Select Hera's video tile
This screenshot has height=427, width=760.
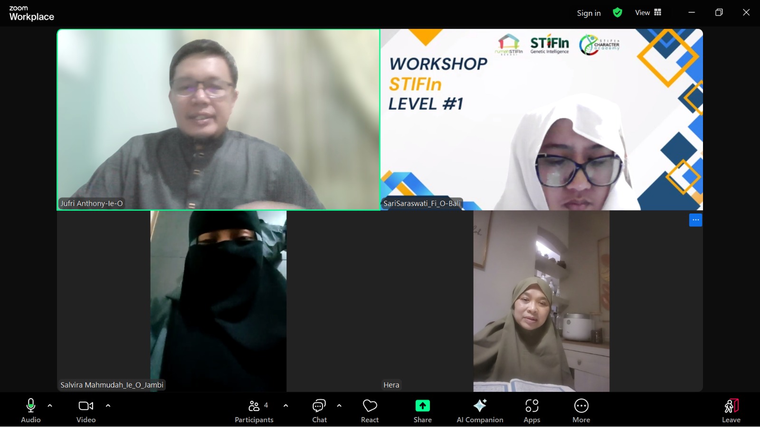pyautogui.click(x=541, y=301)
